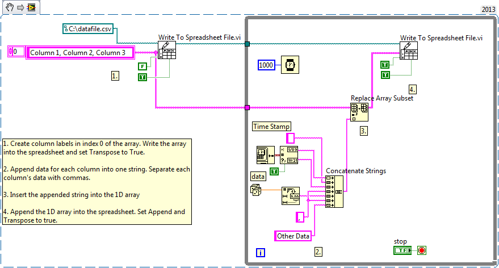Click the blue loop iteration terminal

pyautogui.click(x=261, y=252)
